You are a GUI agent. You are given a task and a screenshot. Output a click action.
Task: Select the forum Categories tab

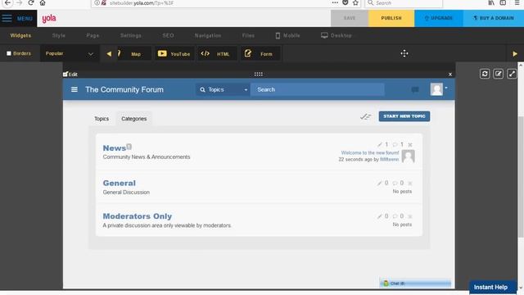click(x=134, y=119)
